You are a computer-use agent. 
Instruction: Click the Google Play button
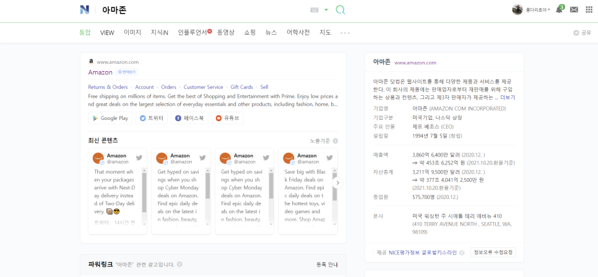pyautogui.click(x=110, y=118)
